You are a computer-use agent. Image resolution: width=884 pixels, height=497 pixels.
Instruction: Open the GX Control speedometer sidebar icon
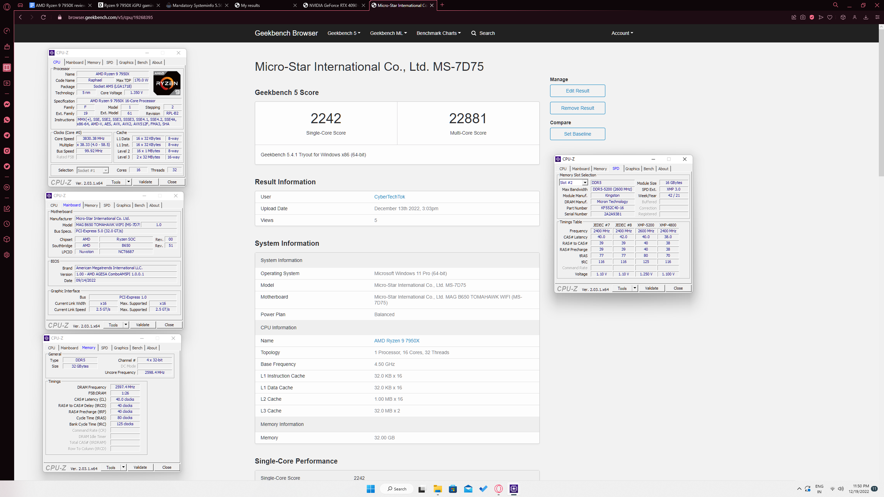pos(7,31)
